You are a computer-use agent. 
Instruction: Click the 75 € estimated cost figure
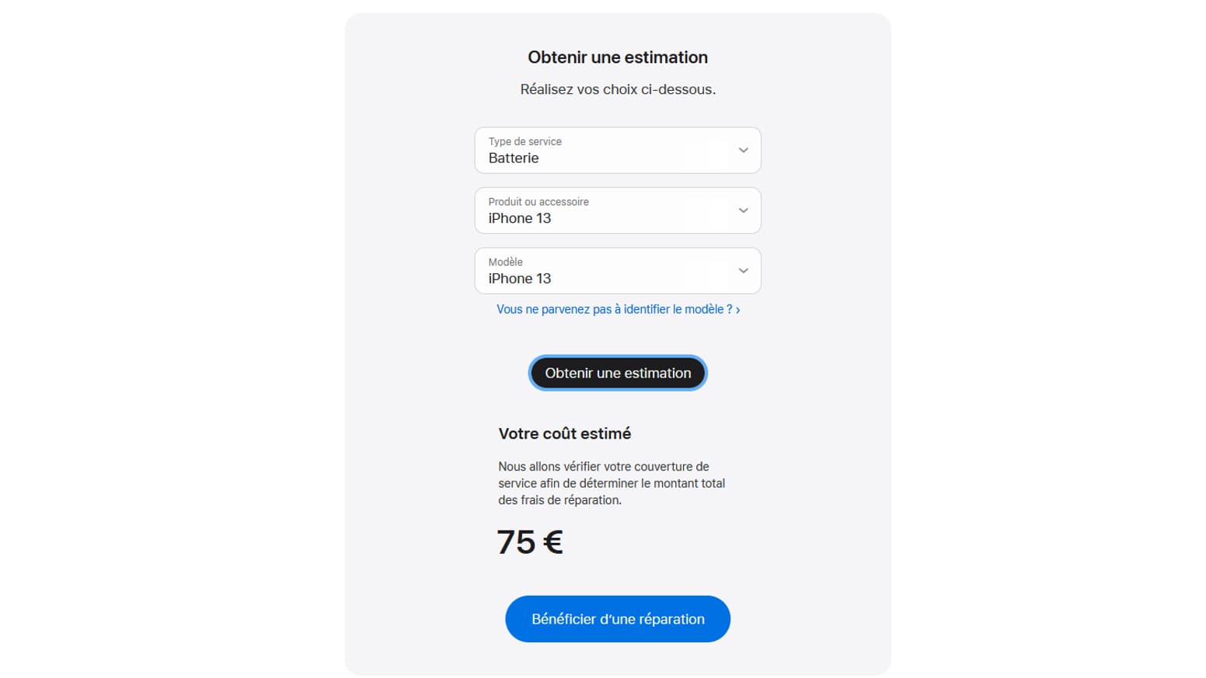[x=530, y=541]
